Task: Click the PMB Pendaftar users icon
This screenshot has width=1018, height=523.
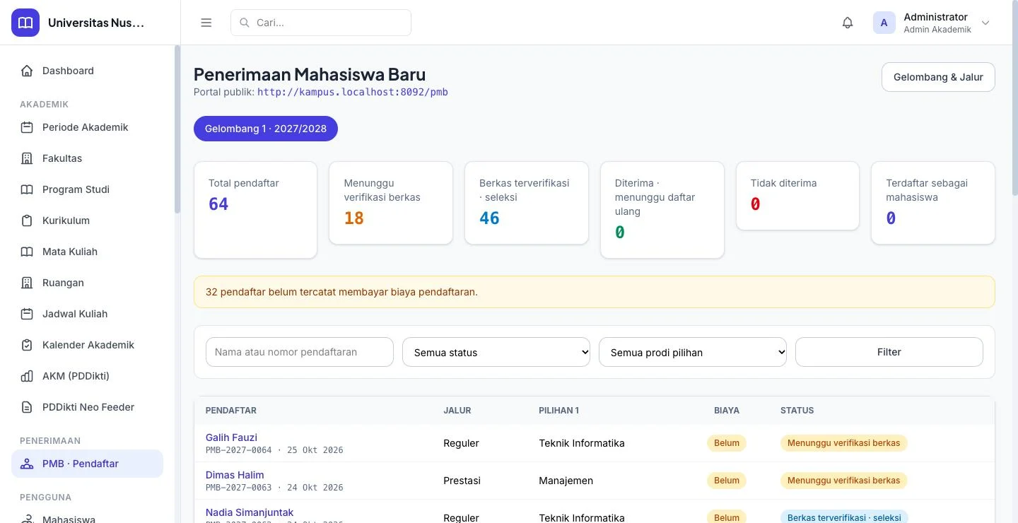Action: click(x=27, y=464)
